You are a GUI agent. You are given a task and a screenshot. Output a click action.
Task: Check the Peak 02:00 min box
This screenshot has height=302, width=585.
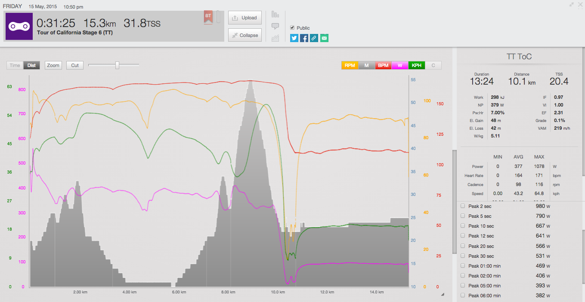463,275
